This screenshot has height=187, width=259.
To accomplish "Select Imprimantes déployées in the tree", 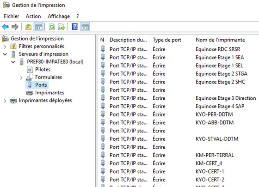I will 45,101.
